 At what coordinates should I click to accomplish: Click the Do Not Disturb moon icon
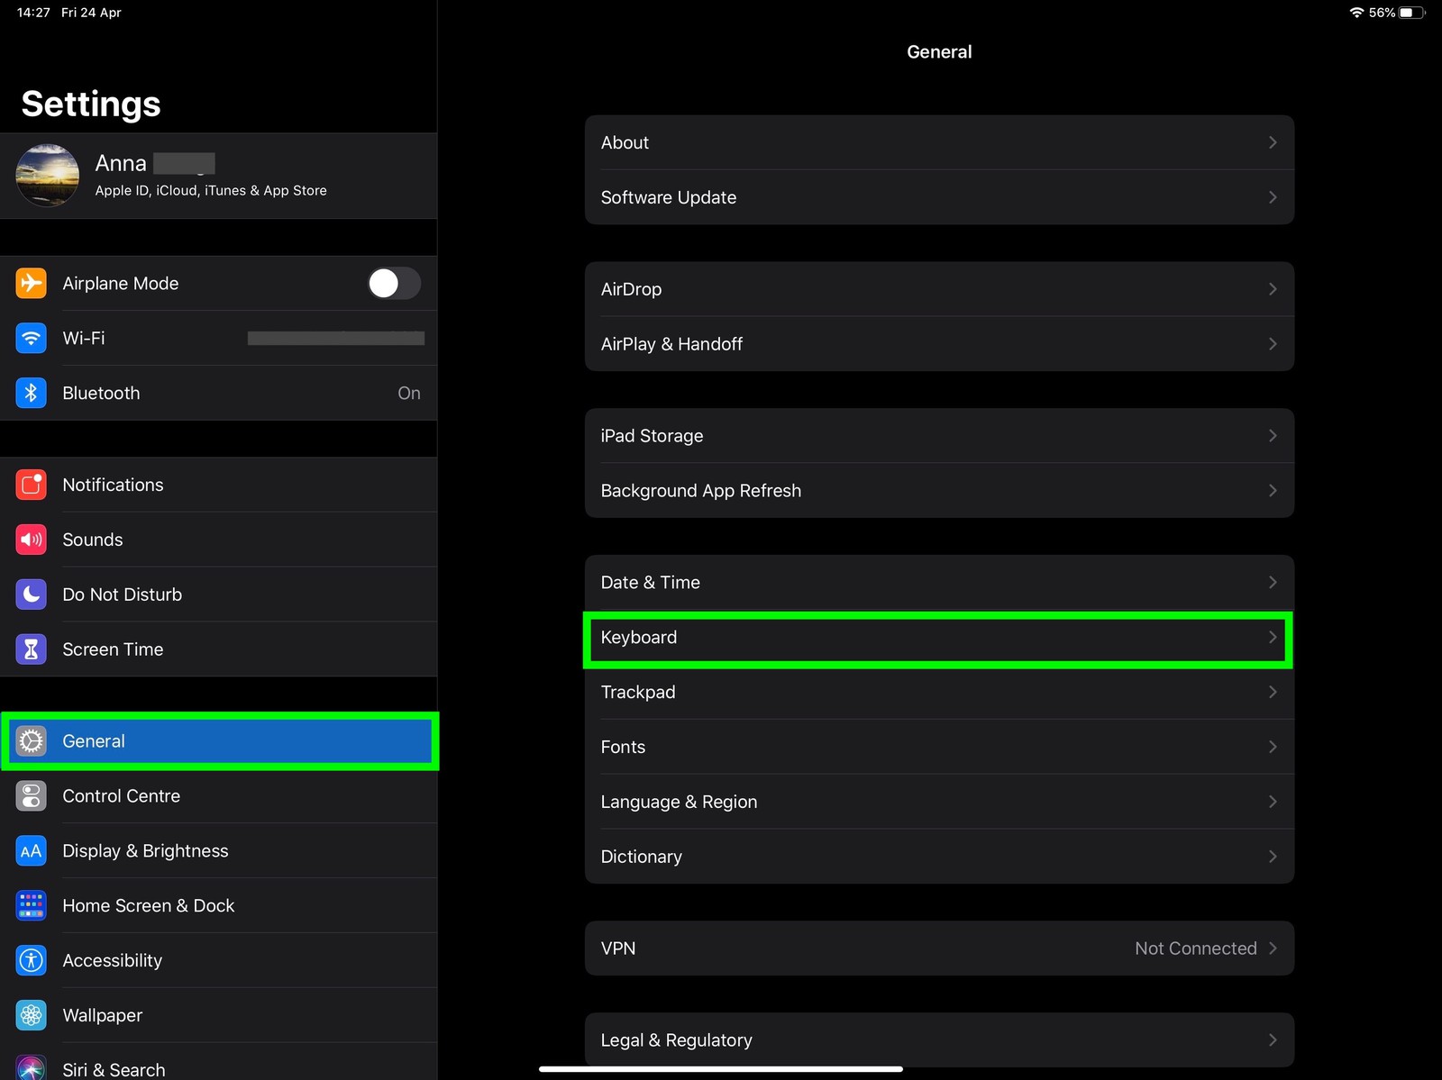pos(31,594)
